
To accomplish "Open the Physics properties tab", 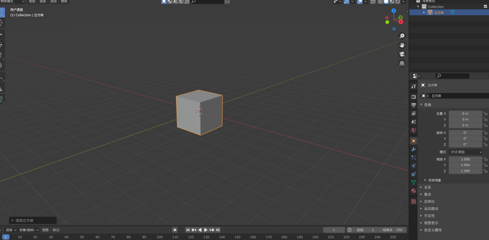I will tap(413, 166).
